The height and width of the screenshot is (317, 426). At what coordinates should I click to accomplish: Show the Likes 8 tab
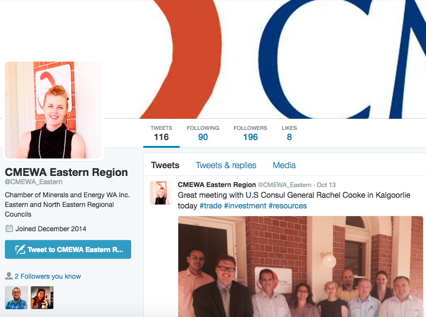pos(289,133)
